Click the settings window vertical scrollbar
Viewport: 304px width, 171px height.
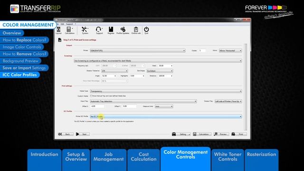pyautogui.click(x=246, y=87)
